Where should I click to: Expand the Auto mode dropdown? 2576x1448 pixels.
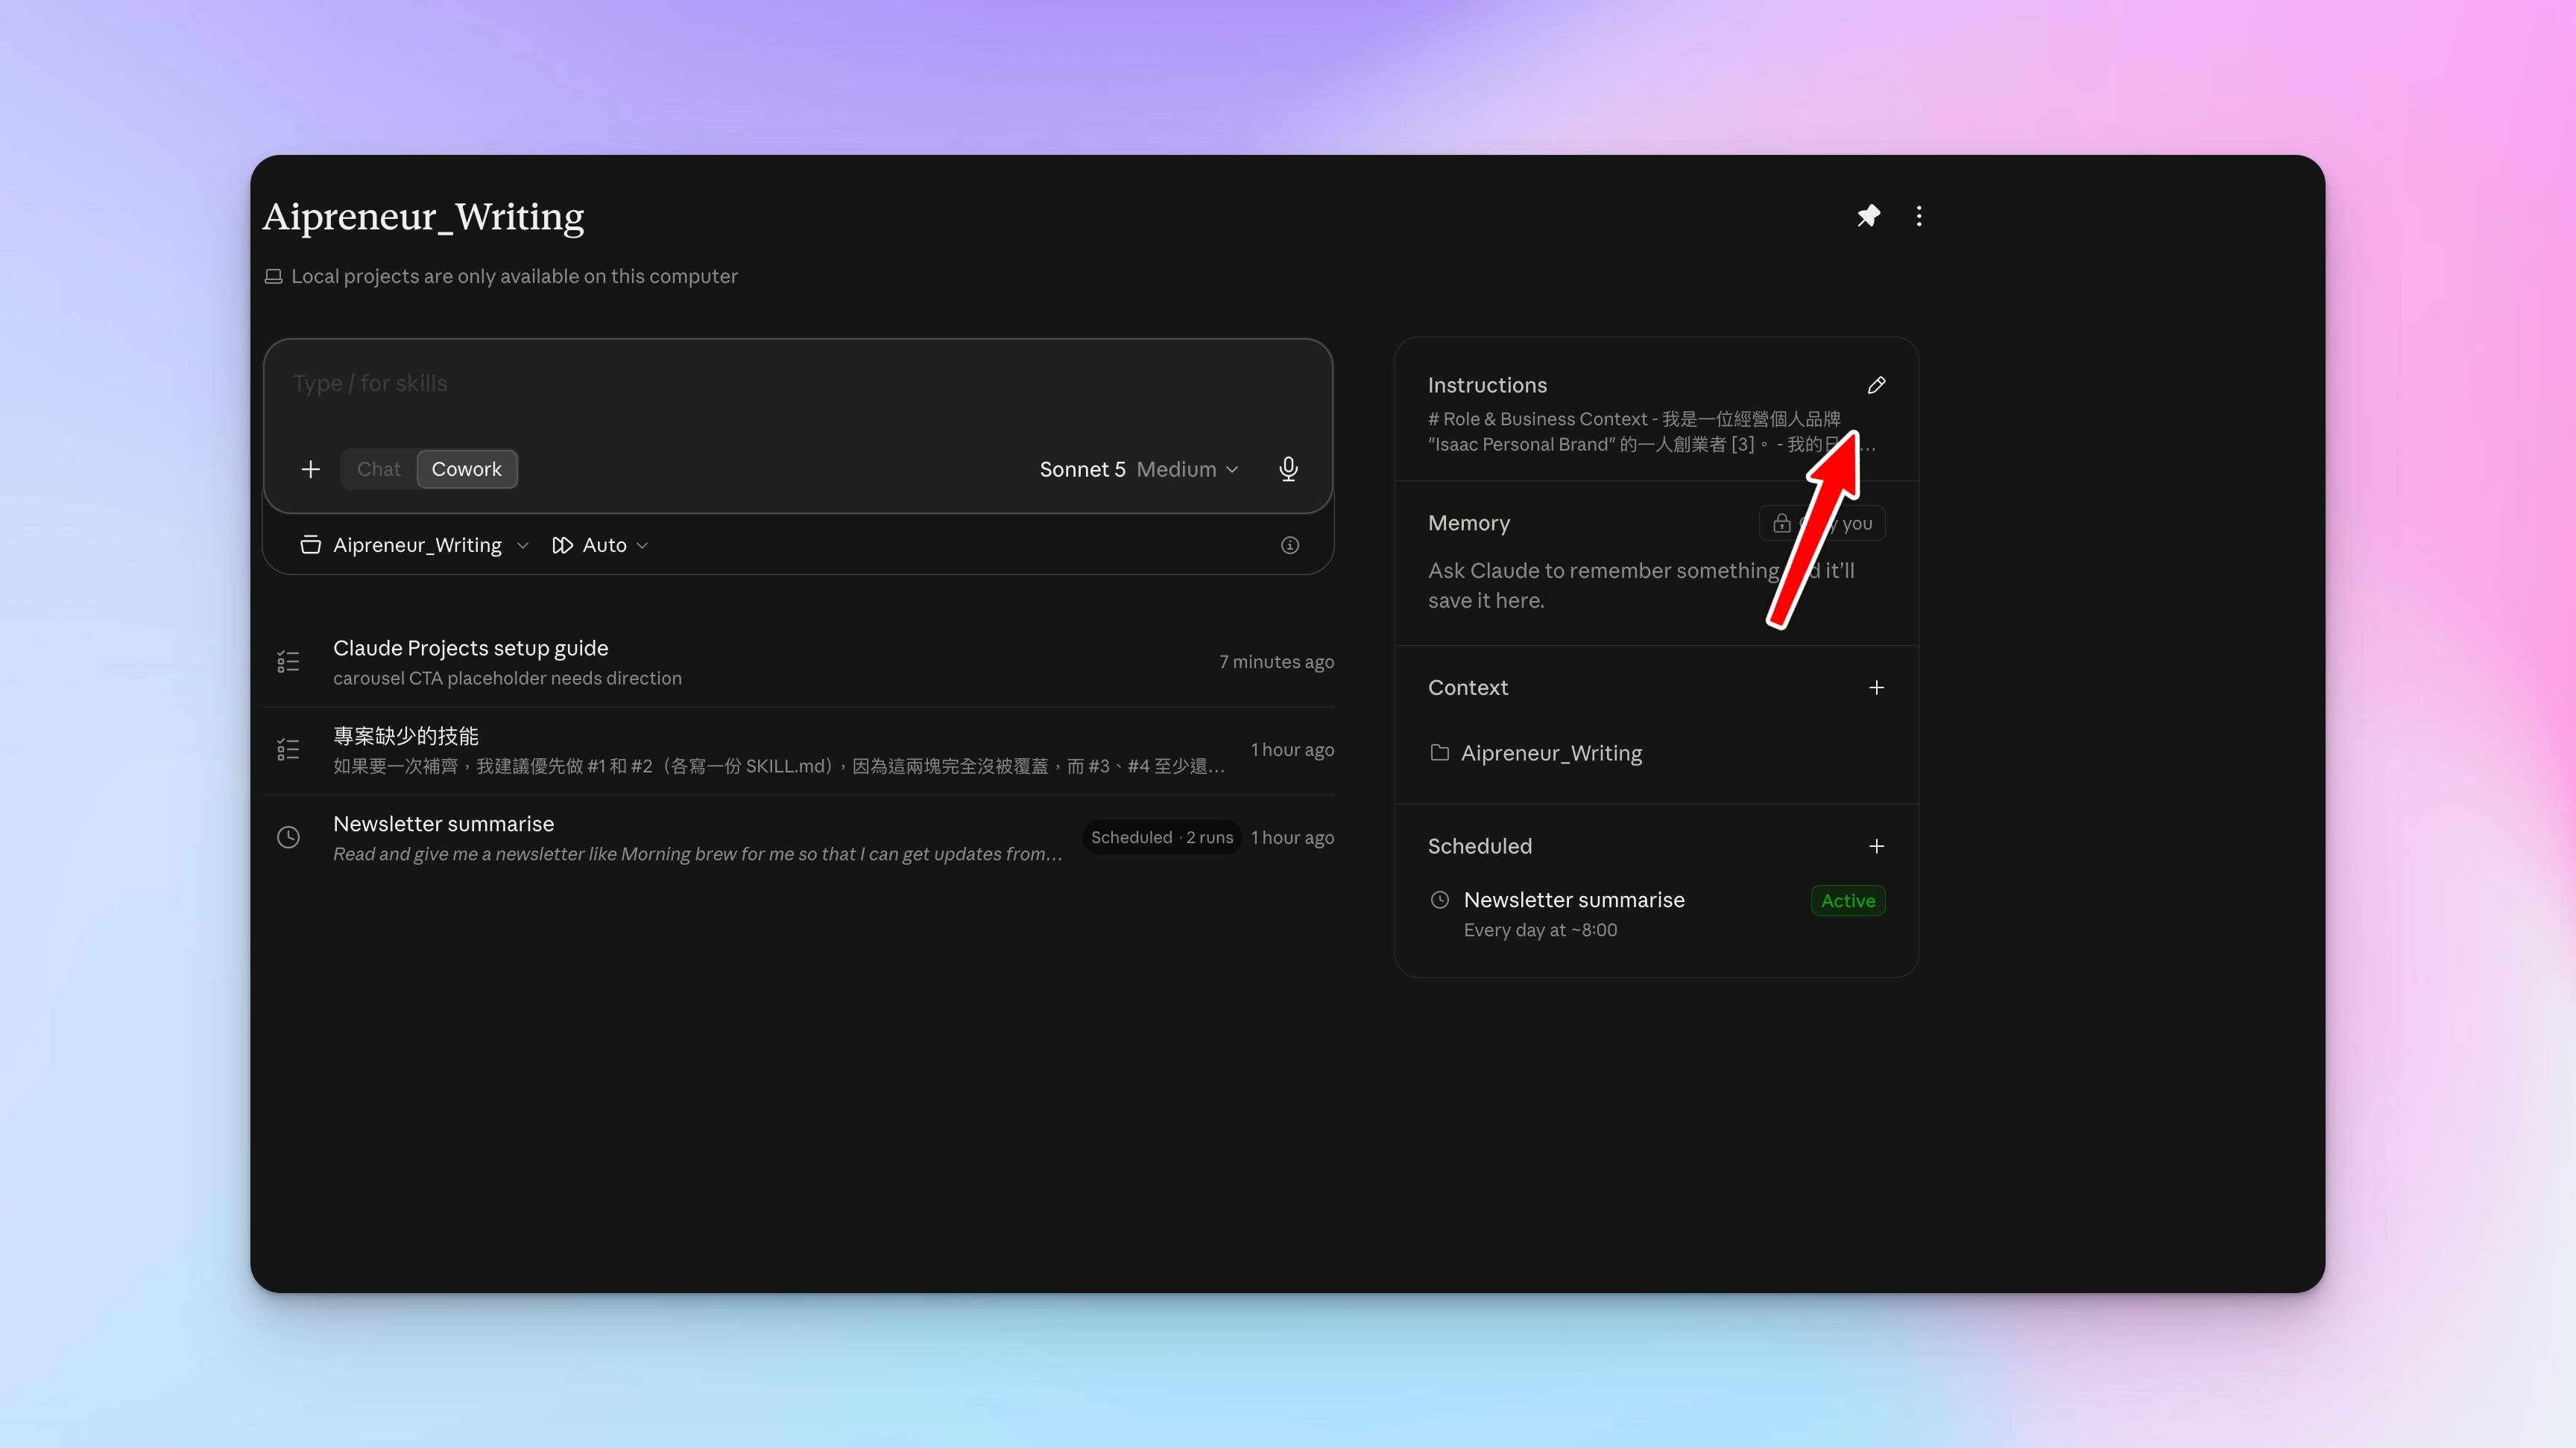pos(600,544)
